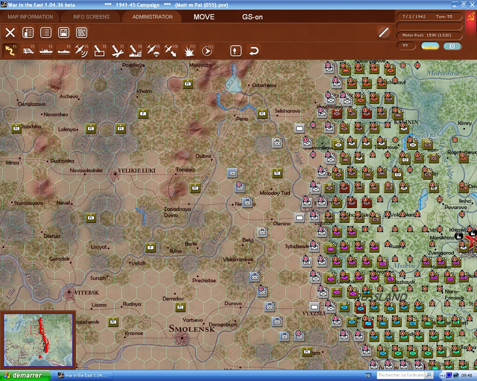Click the Olenino town label
Viewport: 477px width, 381px height.
[x=282, y=224]
